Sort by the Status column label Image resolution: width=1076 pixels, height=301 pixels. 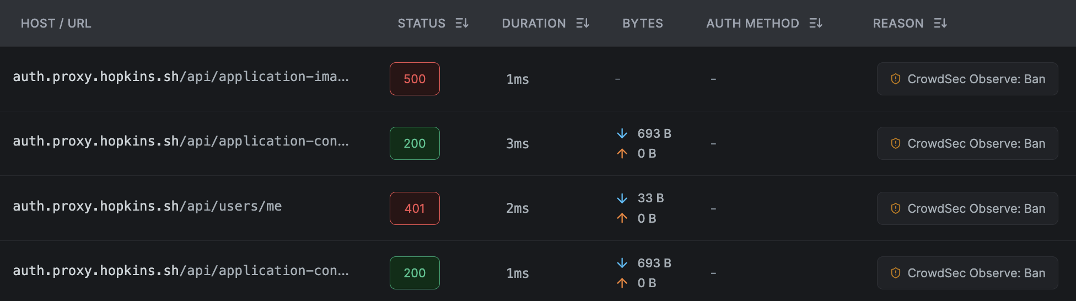click(x=421, y=23)
